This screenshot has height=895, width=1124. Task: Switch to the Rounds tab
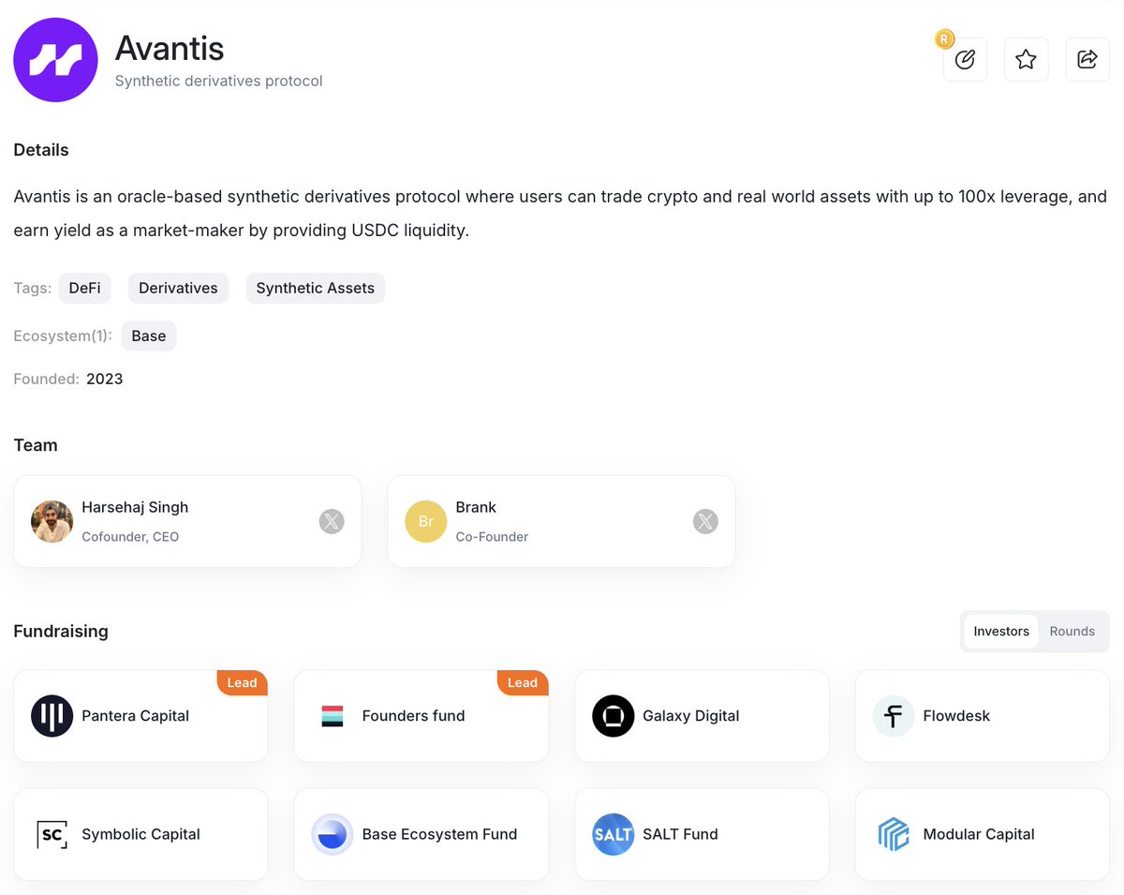(x=1072, y=632)
